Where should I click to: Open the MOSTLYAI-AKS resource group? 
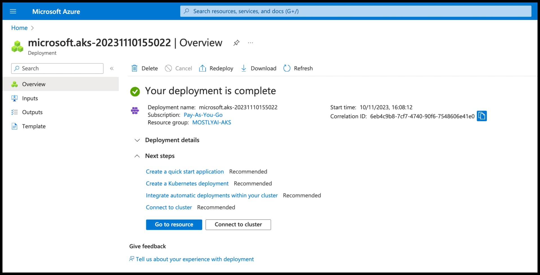click(211, 122)
